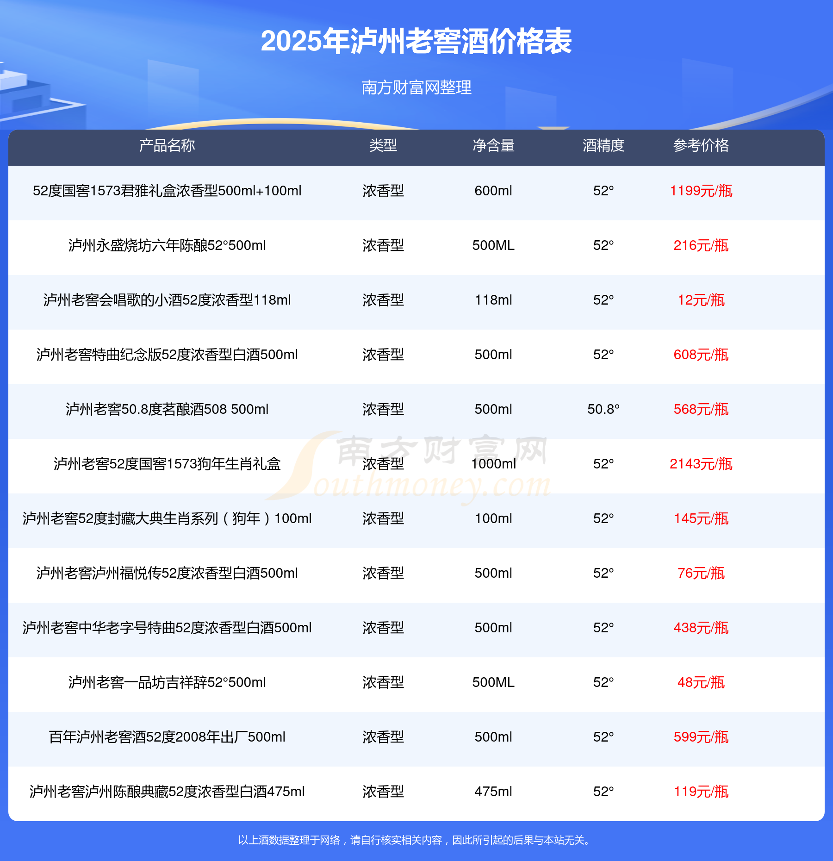This screenshot has height=861, width=833.
Task: Click product name "泸州老窖中华老字号特曲52度浓香型白酒500ml"
Action: 167,628
